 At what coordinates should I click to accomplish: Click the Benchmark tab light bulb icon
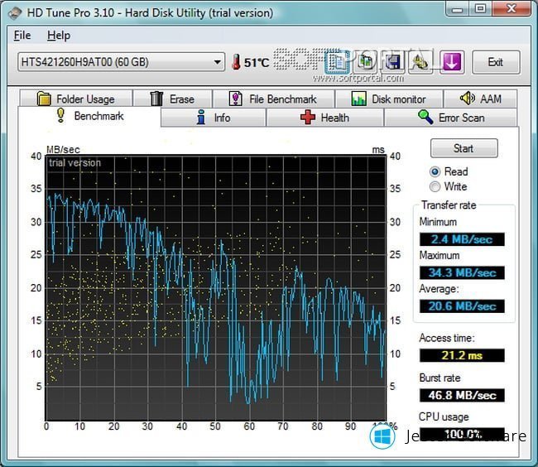pyautogui.click(x=60, y=115)
